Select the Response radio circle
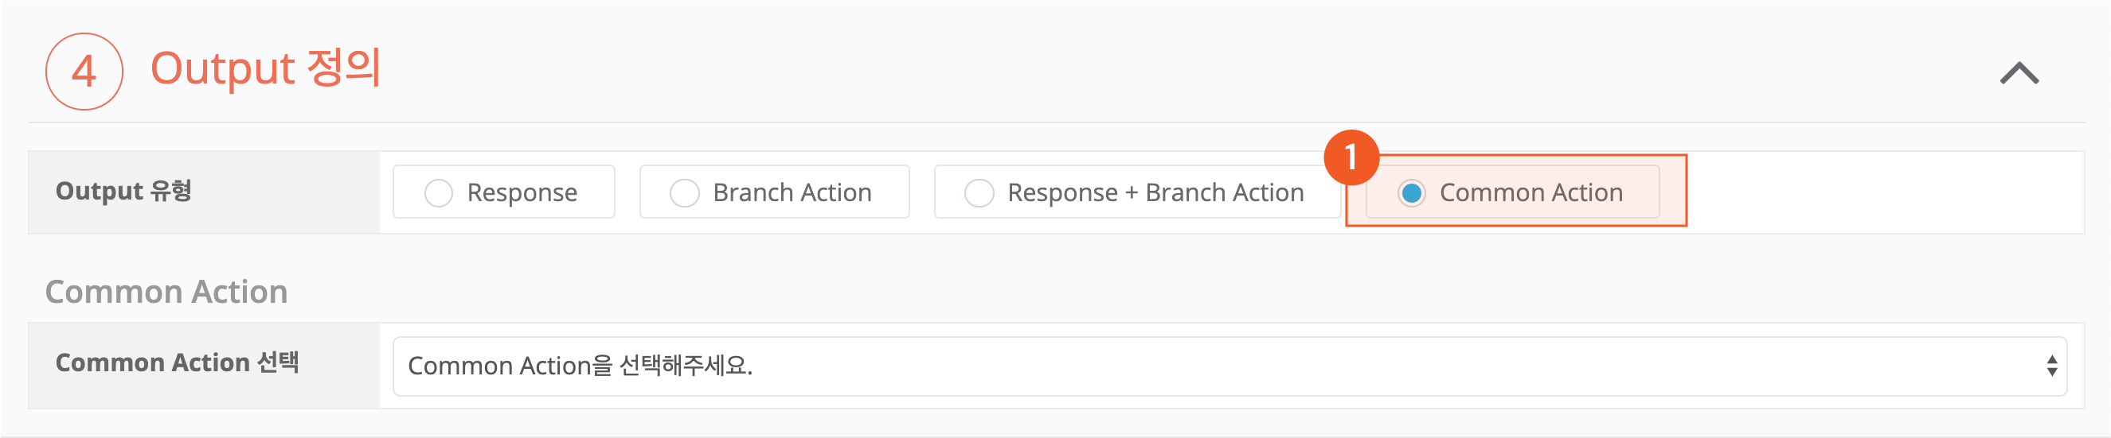The width and height of the screenshot is (2111, 438). [439, 193]
